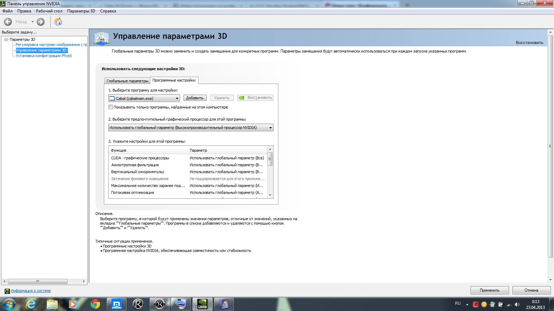554x311 pixels.
Task: Open the Файл menu
Action: click(x=7, y=11)
